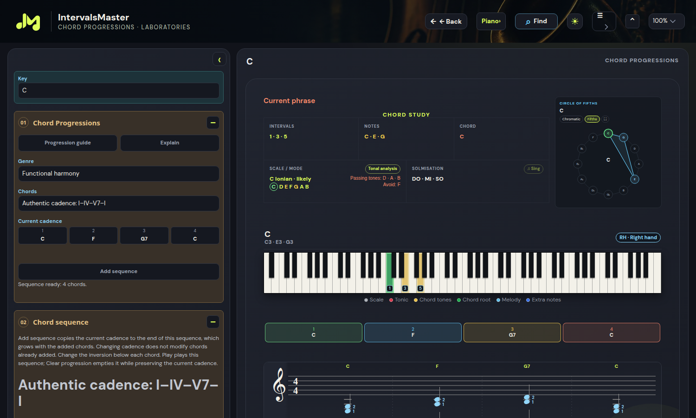Toggle the RH · Right hand pill
This screenshot has height=418, width=696.
tap(638, 237)
